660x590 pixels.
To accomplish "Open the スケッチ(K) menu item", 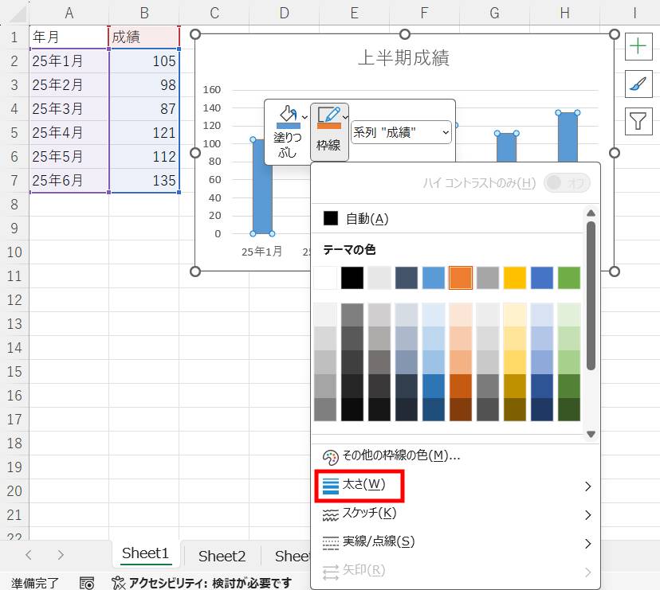I will coord(455,514).
